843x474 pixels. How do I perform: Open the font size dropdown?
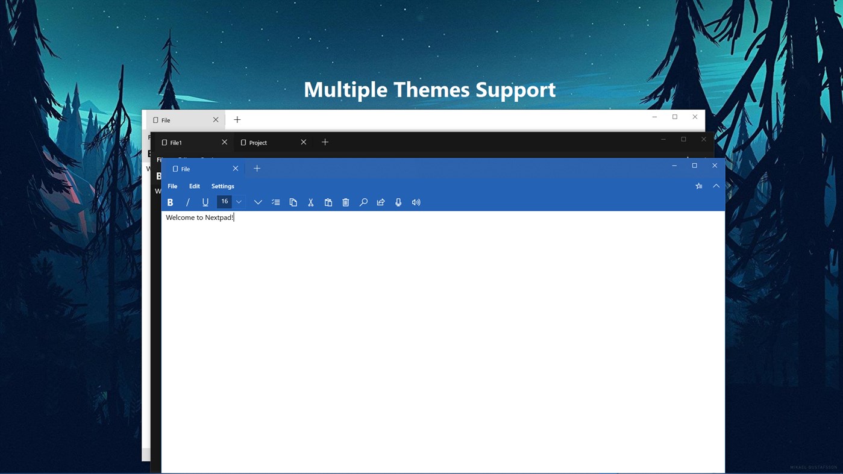click(x=239, y=202)
